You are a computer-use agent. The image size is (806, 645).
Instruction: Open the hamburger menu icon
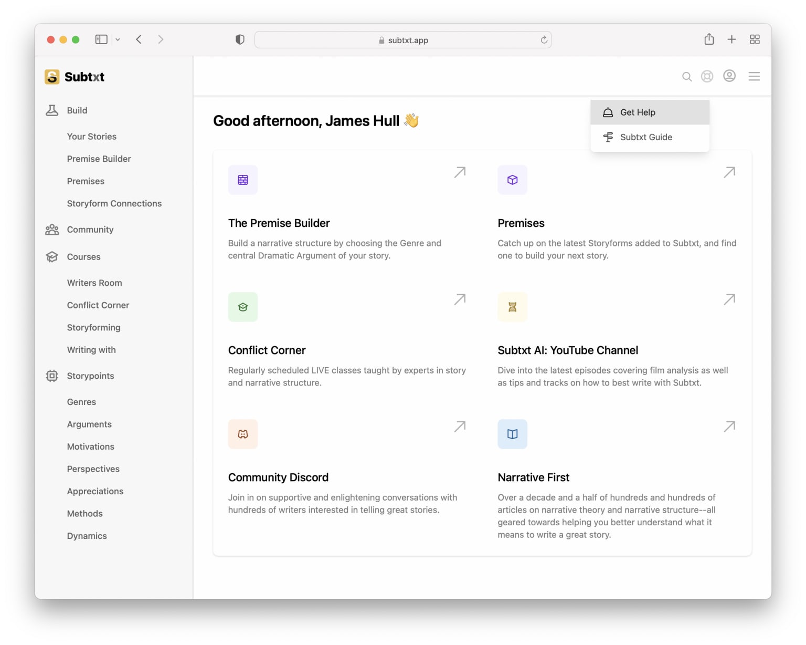click(754, 77)
